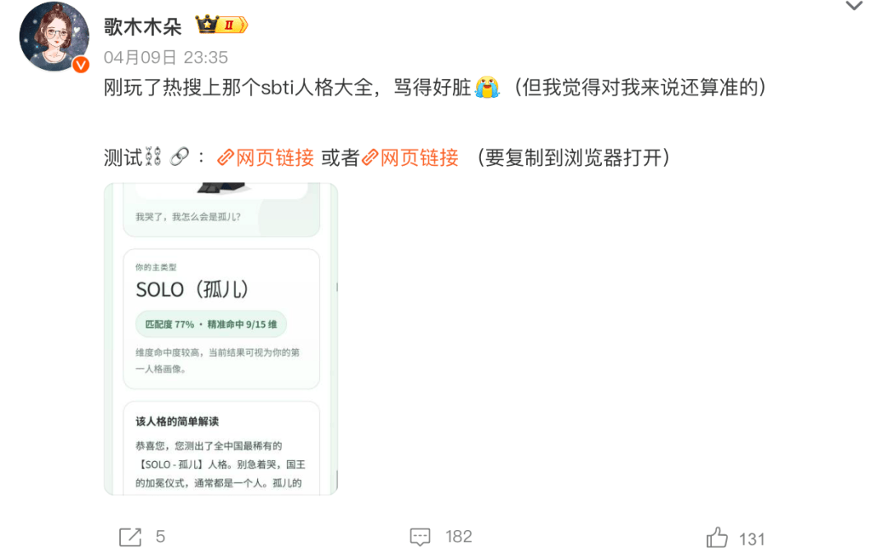888x553 pixels.
Task: Click 歌木木朵's profile avatar
Action: [x=53, y=37]
